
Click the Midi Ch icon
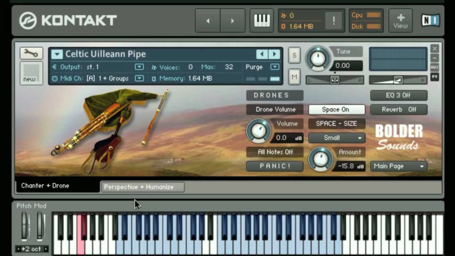tap(54, 79)
